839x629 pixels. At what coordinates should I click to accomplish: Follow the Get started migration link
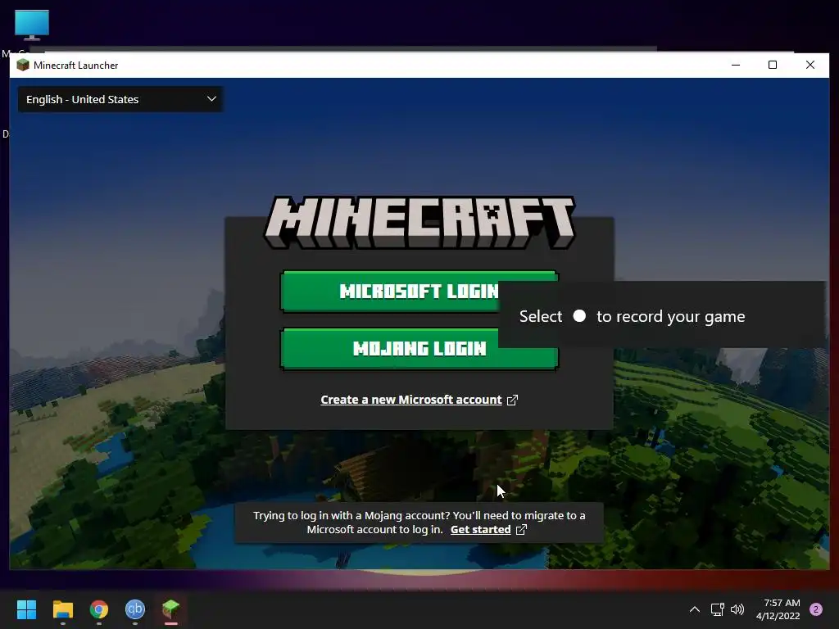(480, 530)
